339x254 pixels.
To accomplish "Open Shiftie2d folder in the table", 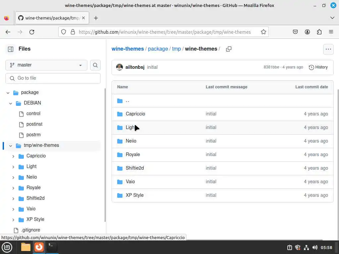I will point(135,168).
